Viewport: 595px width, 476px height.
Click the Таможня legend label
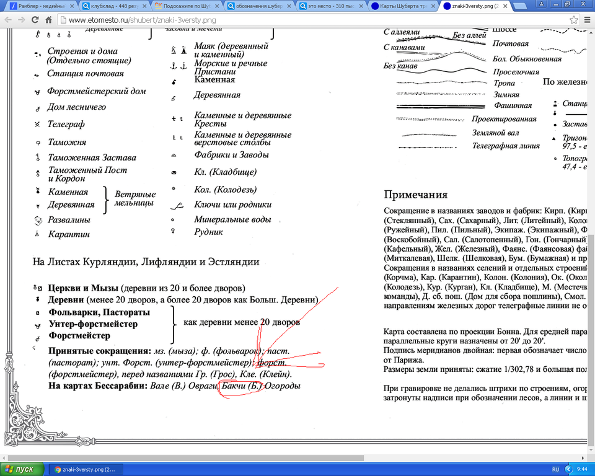pos(67,142)
